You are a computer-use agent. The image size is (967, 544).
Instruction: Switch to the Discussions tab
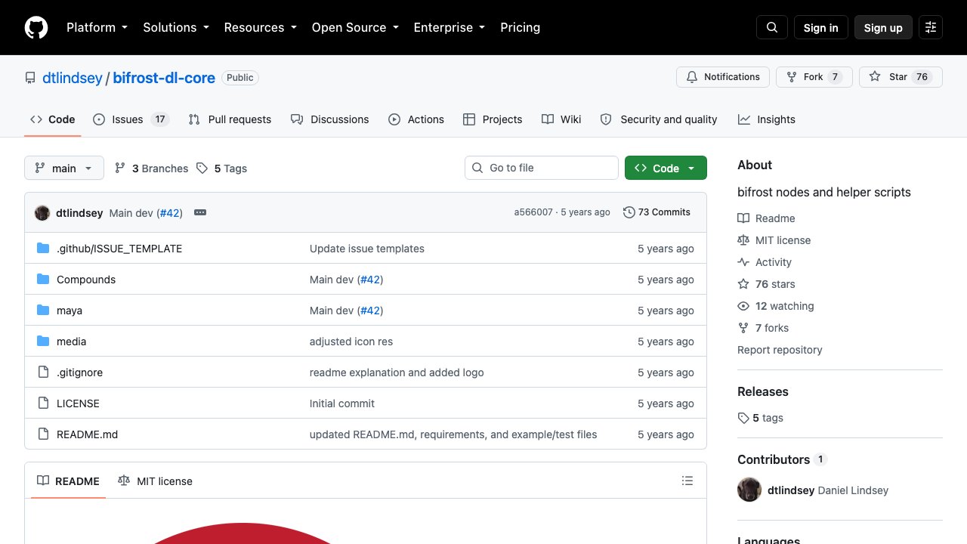tap(329, 119)
